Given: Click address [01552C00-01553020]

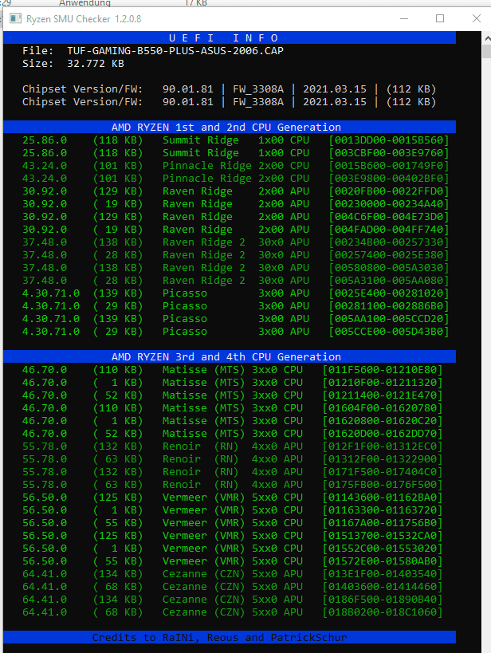Looking at the screenshot, I should click(383, 549).
